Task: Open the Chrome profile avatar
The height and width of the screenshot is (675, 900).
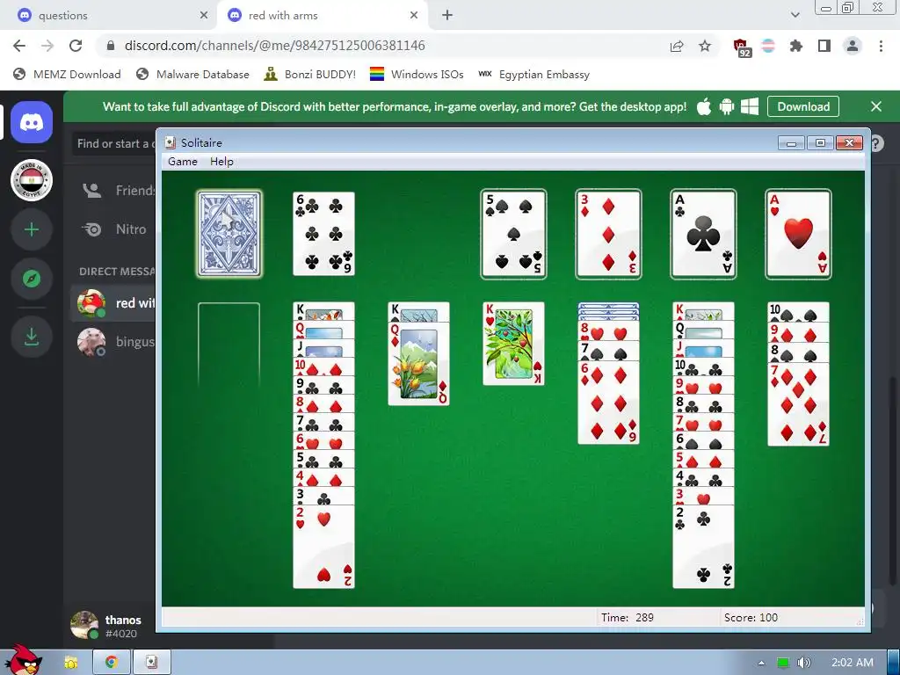Action: pos(853,46)
